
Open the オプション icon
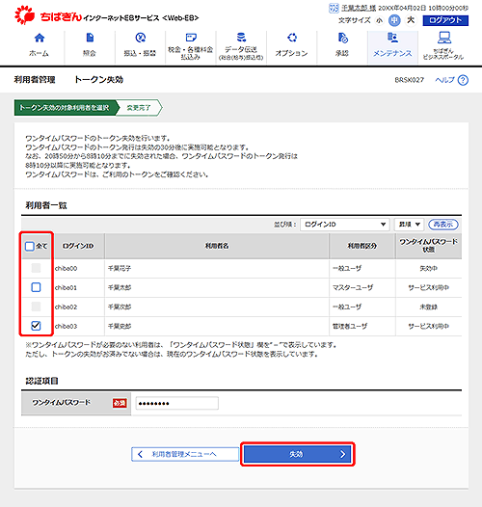coord(292,38)
